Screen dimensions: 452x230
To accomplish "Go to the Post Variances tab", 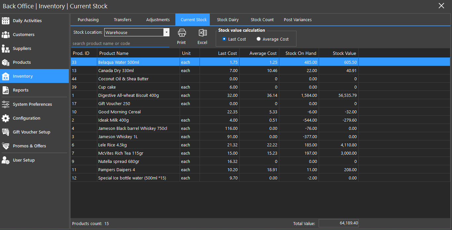I will pos(297,20).
